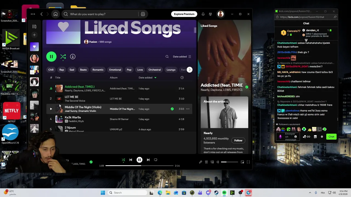The image size is (351, 197).
Task: Click Ka3k War9a song title
Action: click(73, 117)
